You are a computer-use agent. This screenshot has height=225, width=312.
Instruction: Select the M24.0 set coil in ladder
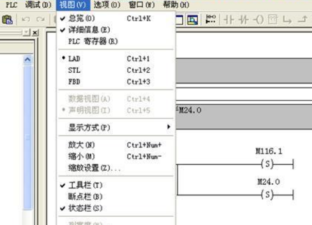click(267, 194)
